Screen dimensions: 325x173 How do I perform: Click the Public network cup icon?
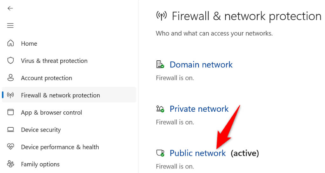pos(160,153)
